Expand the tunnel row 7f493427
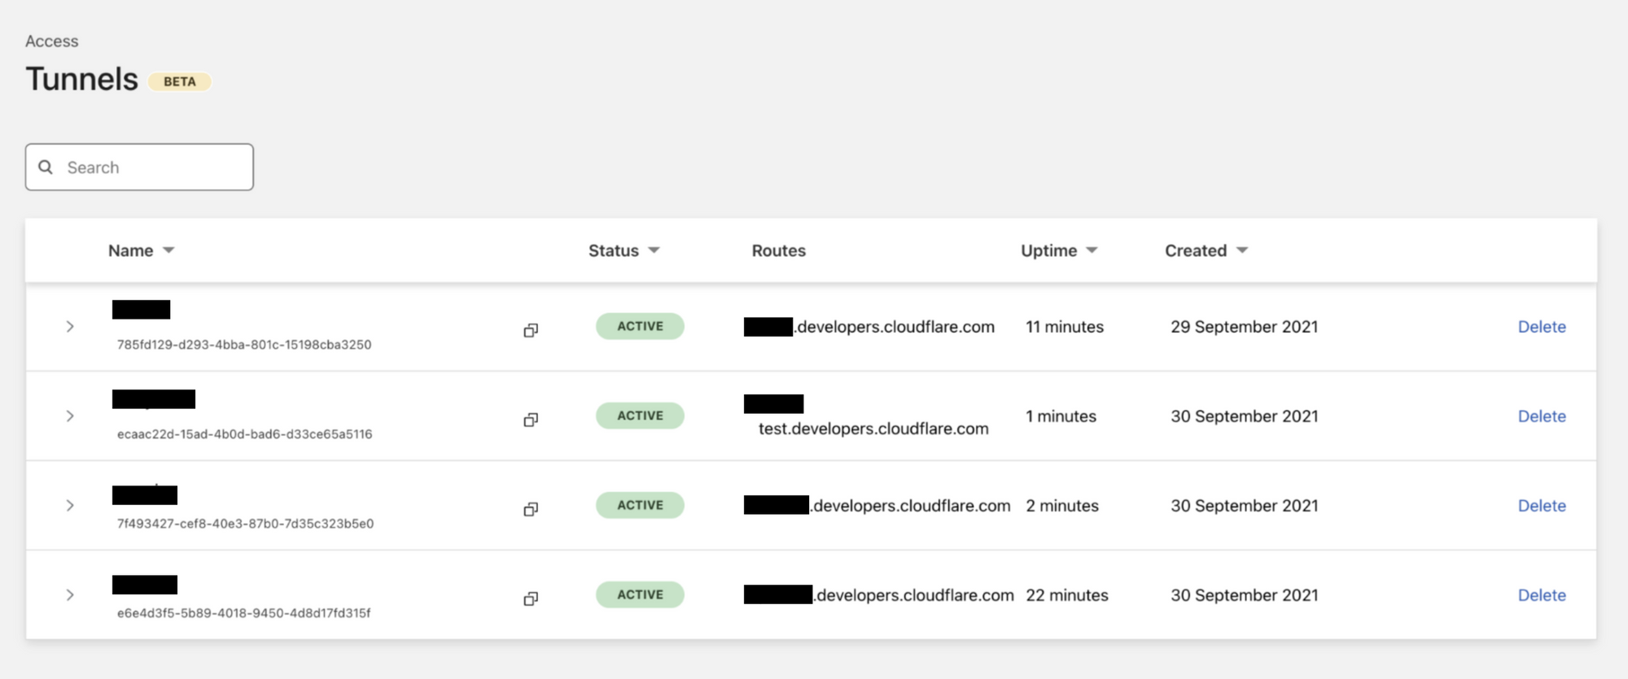1628x679 pixels. (x=70, y=506)
